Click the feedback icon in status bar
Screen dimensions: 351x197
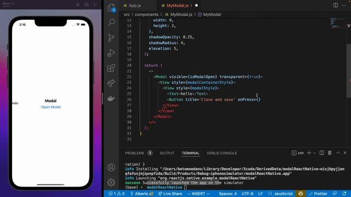(x=335, y=193)
